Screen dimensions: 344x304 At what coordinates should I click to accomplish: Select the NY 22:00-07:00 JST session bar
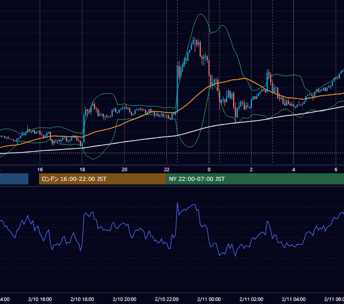(x=254, y=179)
